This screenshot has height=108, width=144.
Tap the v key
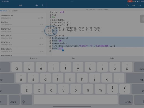point(63,89)
